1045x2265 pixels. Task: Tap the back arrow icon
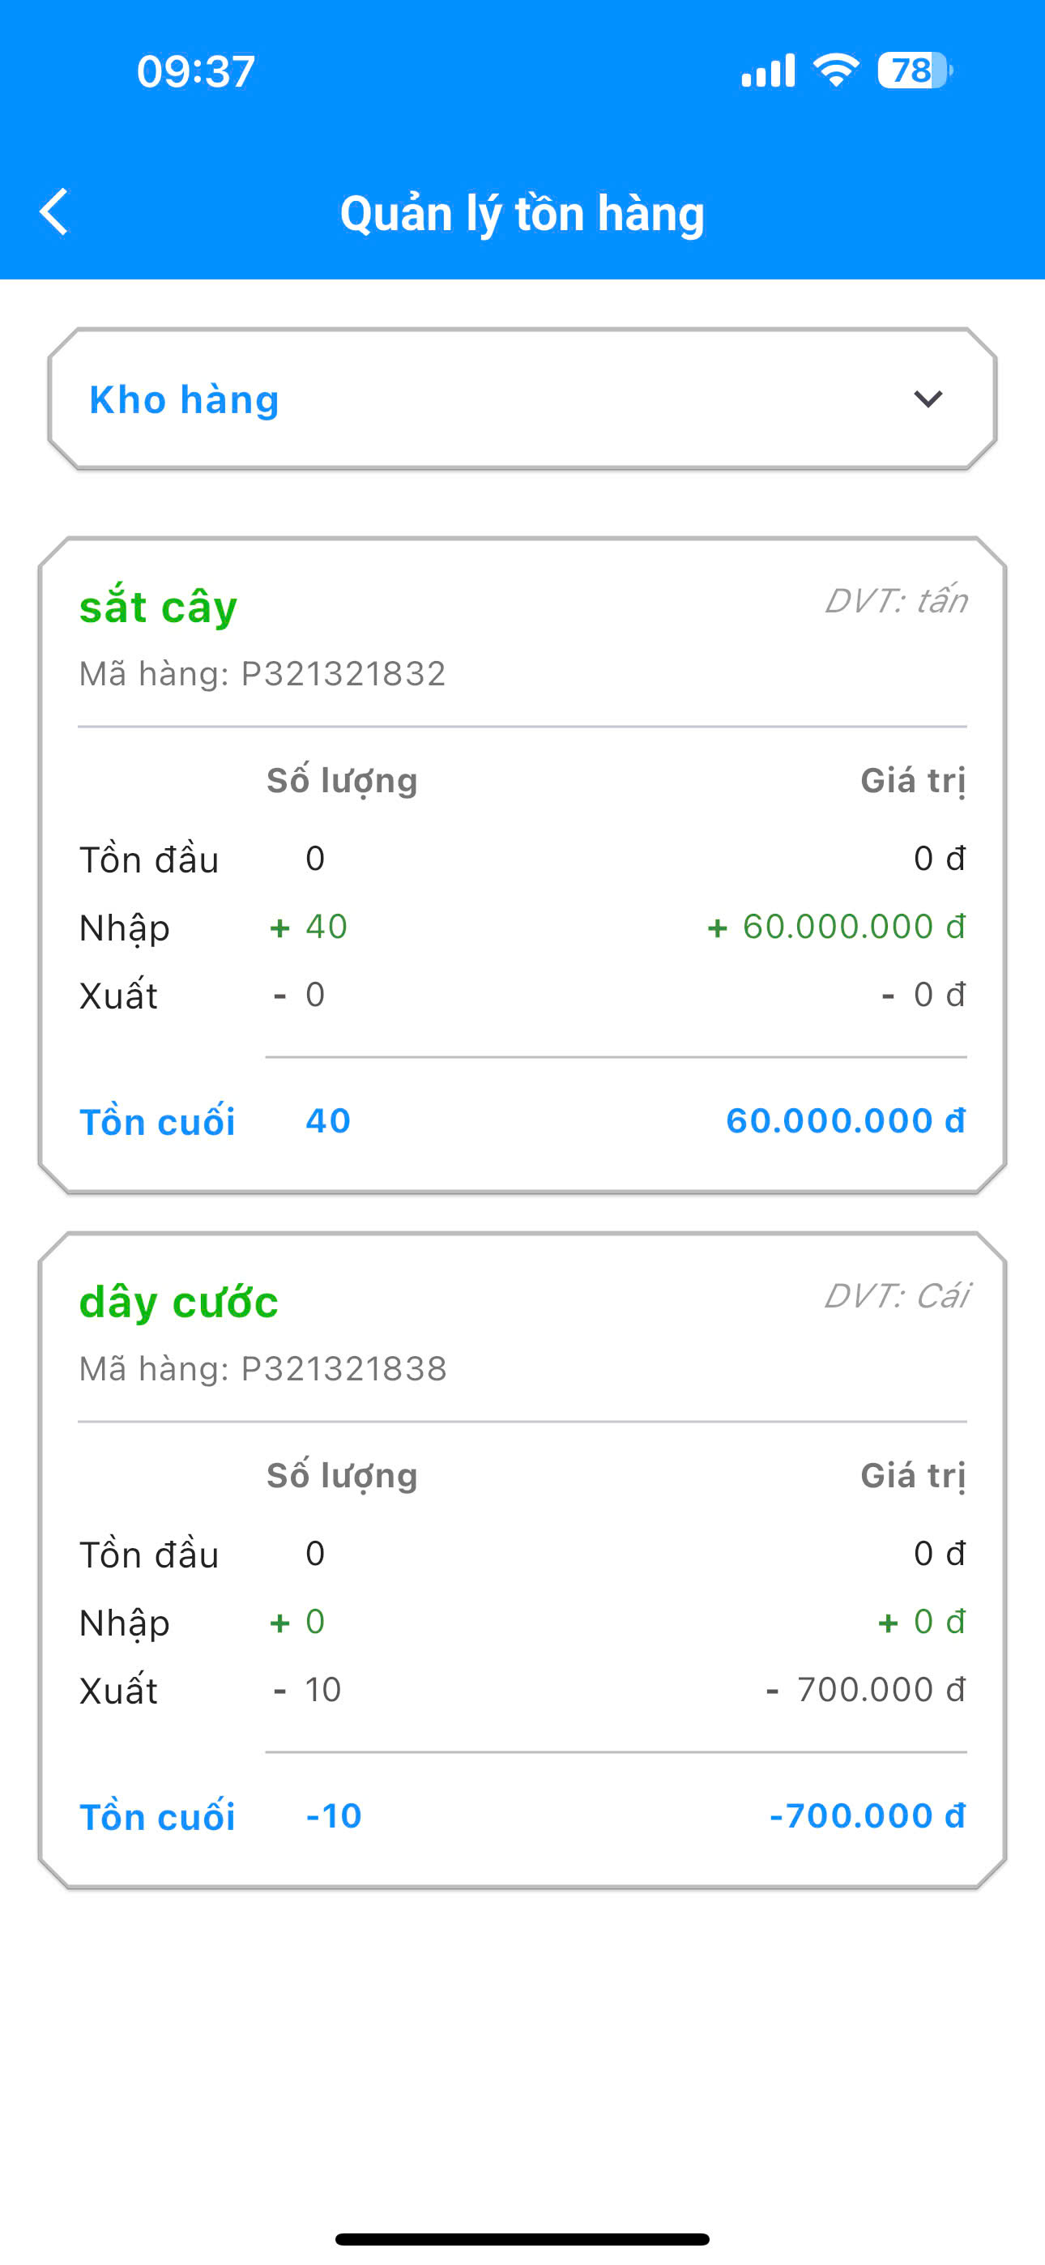(53, 212)
